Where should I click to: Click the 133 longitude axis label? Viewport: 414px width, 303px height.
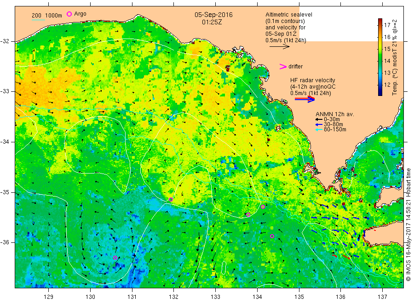pos(215,297)
